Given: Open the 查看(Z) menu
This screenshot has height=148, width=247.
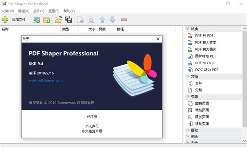Looking at the screenshot, I should pyautogui.click(x=54, y=11).
